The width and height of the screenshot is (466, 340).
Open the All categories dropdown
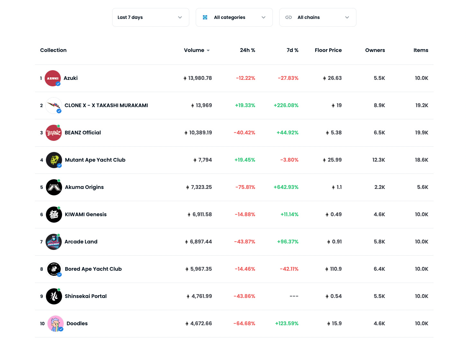click(x=234, y=17)
